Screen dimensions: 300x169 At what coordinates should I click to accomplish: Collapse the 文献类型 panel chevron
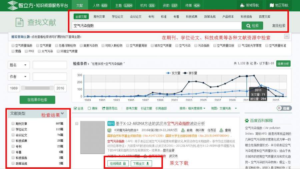[x=62, y=114]
